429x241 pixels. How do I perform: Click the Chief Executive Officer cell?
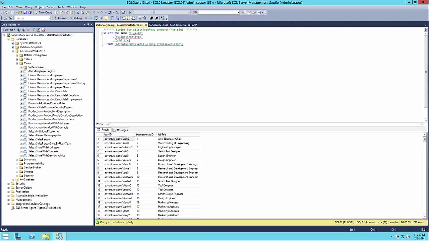point(178,139)
